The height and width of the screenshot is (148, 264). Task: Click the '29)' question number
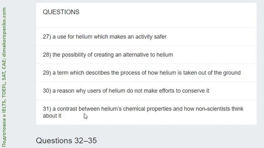coord(47,73)
